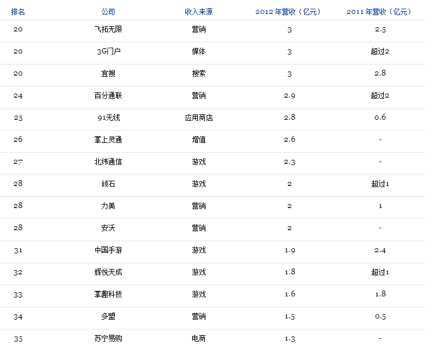Click 搜索 in 宜搜 row

tap(199, 74)
